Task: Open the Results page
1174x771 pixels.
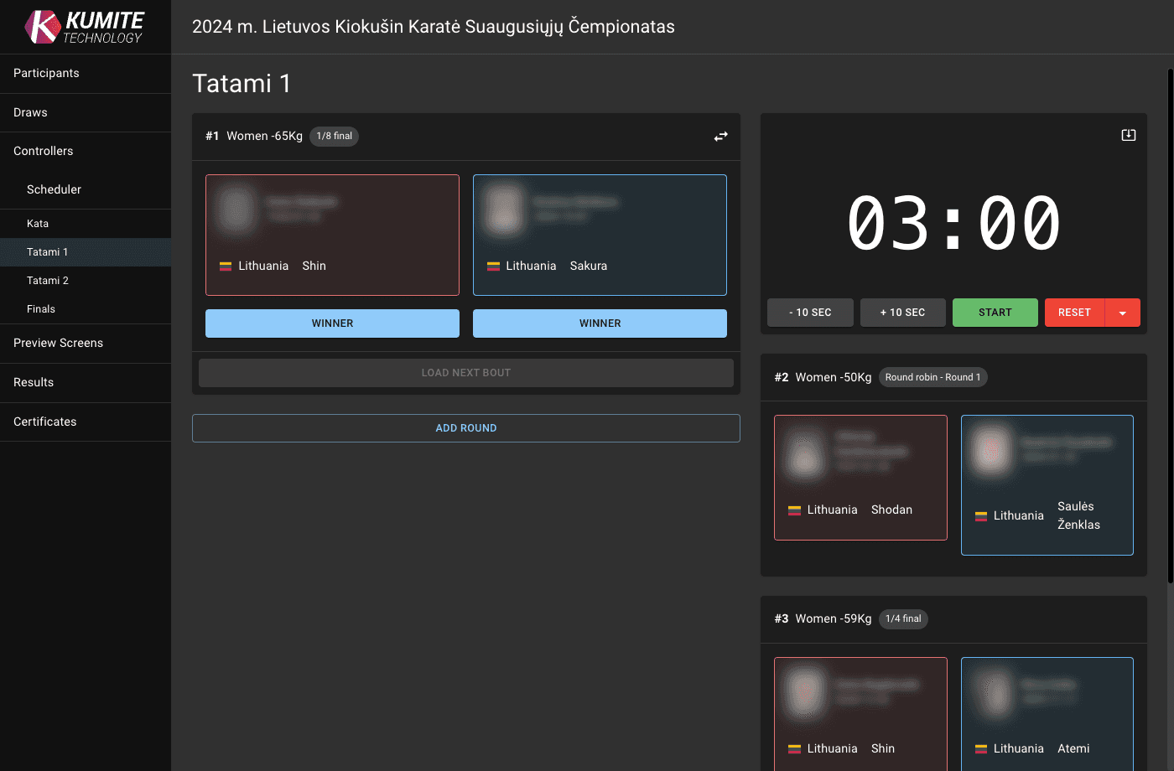Action: [x=33, y=382]
